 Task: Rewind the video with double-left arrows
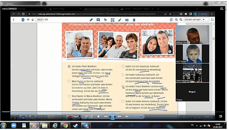[x=106, y=117]
